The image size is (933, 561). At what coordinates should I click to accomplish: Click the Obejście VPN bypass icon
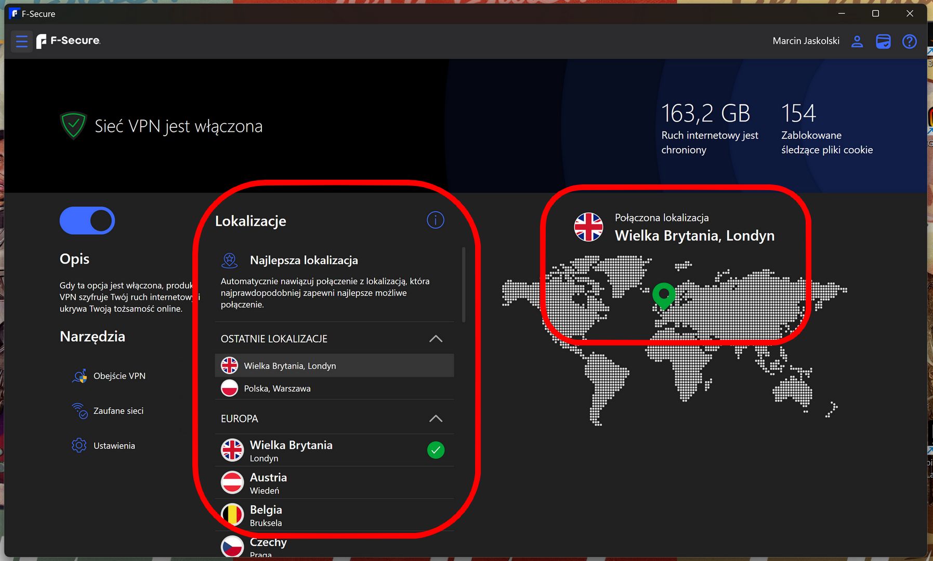click(x=79, y=376)
